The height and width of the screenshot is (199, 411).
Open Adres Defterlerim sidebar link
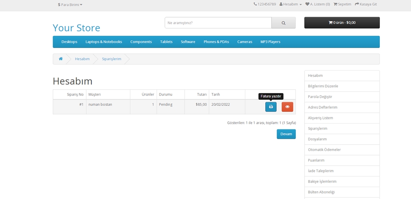point(342,108)
